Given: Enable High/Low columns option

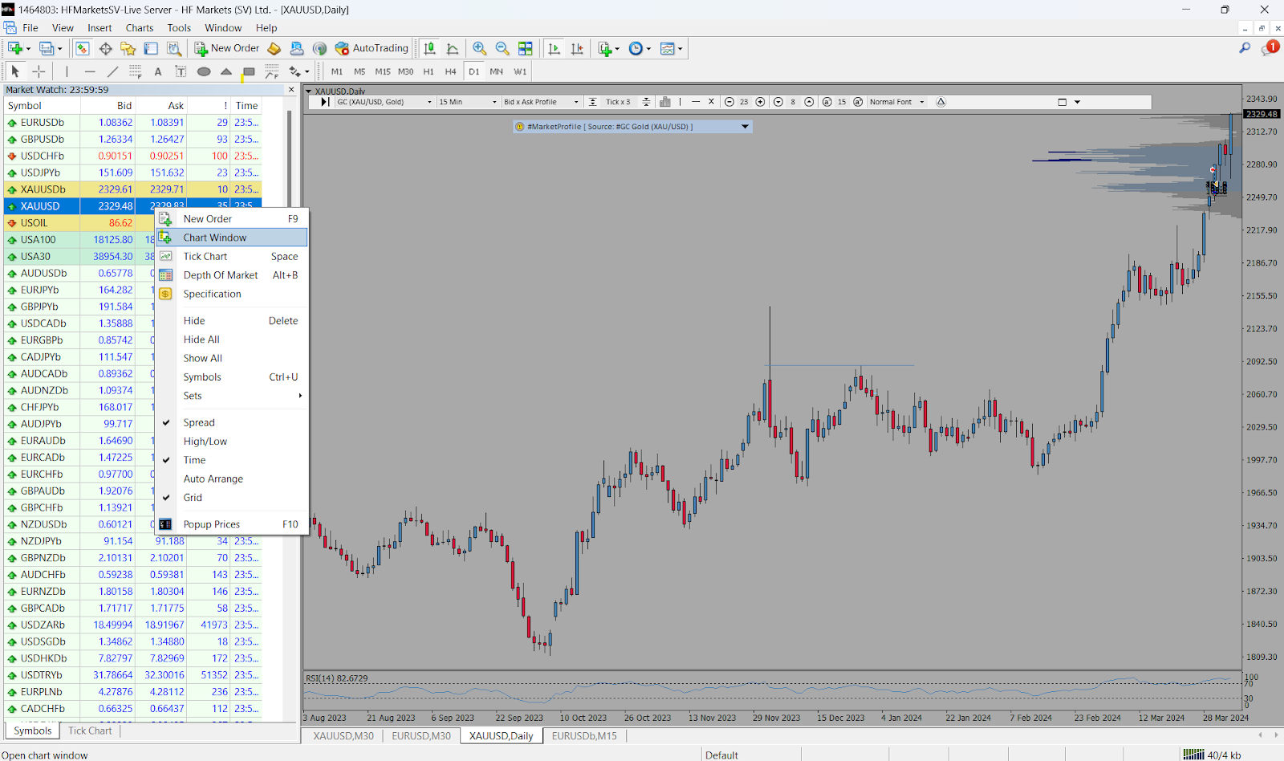Looking at the screenshot, I should [x=232, y=442].
